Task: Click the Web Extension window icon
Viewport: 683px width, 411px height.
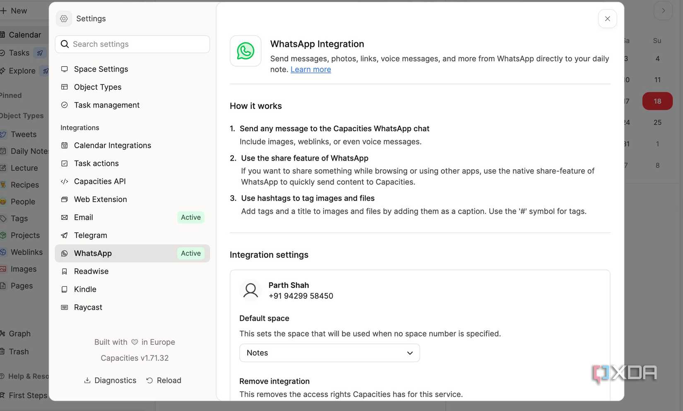Action: pos(65,199)
